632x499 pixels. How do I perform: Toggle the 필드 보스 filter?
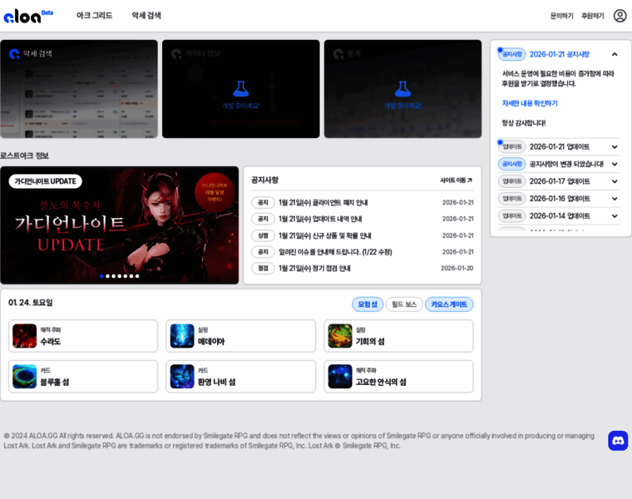click(x=404, y=304)
